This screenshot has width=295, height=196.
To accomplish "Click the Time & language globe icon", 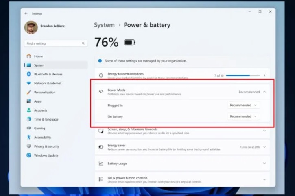I will [29, 119].
